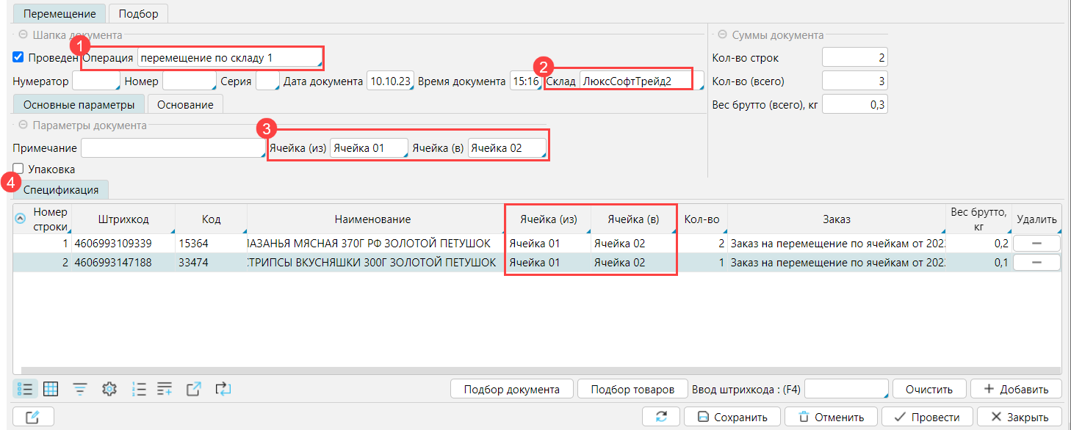Focus the Ввод штрихкода input field

click(x=847, y=389)
